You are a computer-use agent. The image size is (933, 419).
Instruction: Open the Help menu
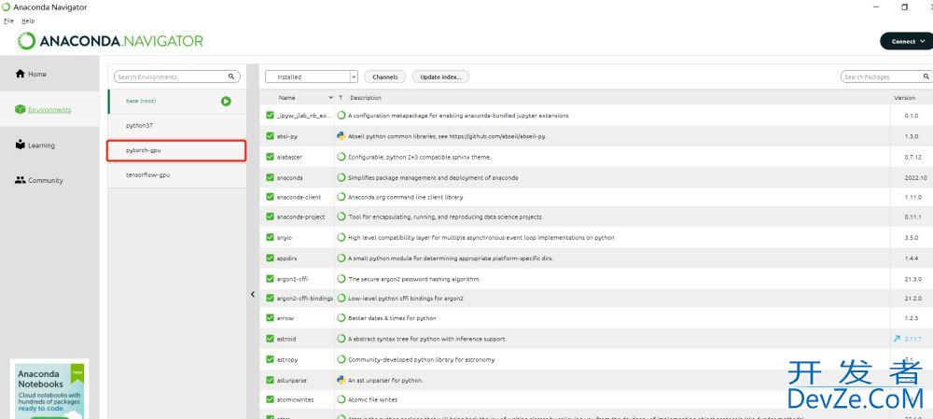[x=28, y=21]
